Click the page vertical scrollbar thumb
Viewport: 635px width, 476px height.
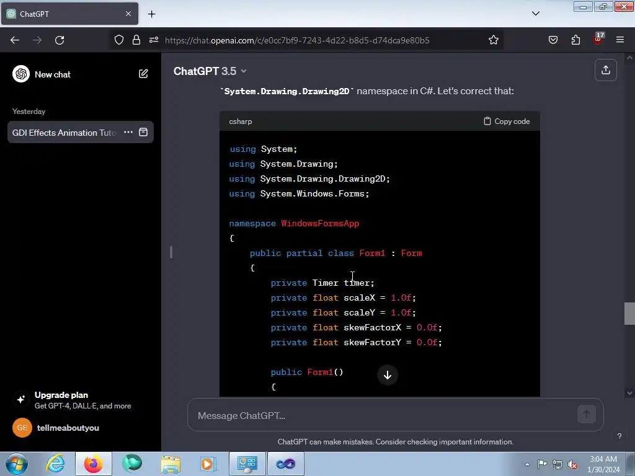click(629, 314)
